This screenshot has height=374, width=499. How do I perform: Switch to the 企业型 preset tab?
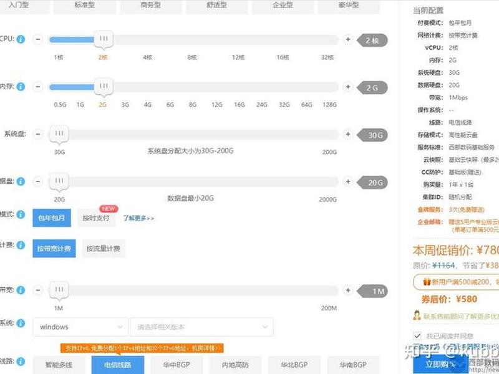283,6
